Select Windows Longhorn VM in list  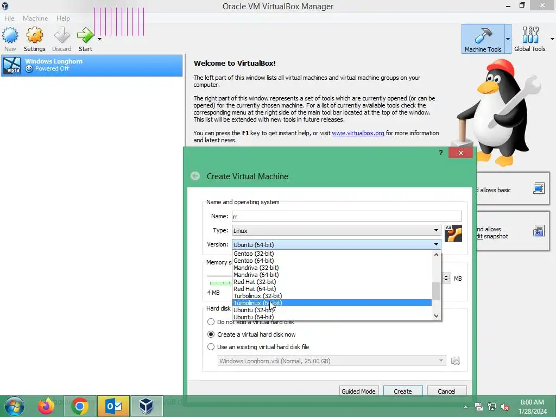(x=91, y=65)
